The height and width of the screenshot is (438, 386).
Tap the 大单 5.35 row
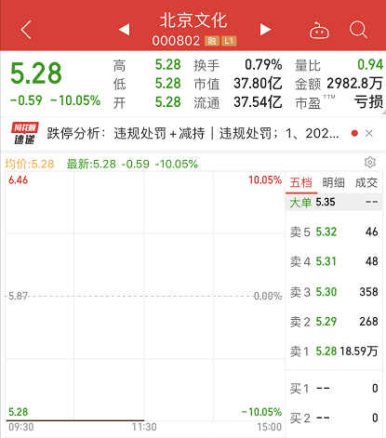click(x=334, y=202)
